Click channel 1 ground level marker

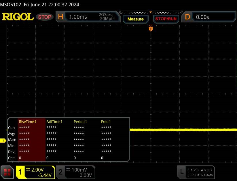click(3, 141)
